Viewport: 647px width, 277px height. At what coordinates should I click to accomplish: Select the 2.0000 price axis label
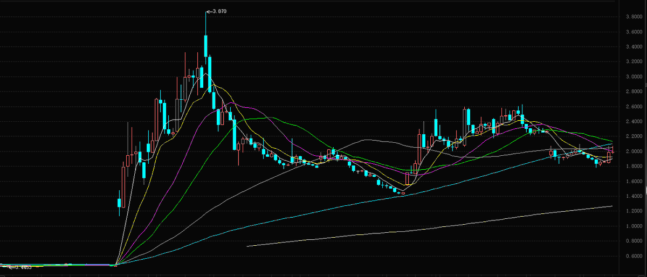[x=634, y=151]
